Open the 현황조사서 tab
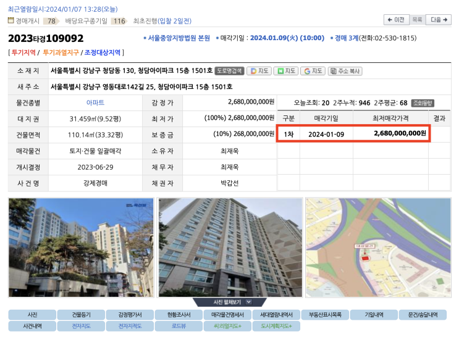Screen dimensions: 459x337 coord(179,315)
